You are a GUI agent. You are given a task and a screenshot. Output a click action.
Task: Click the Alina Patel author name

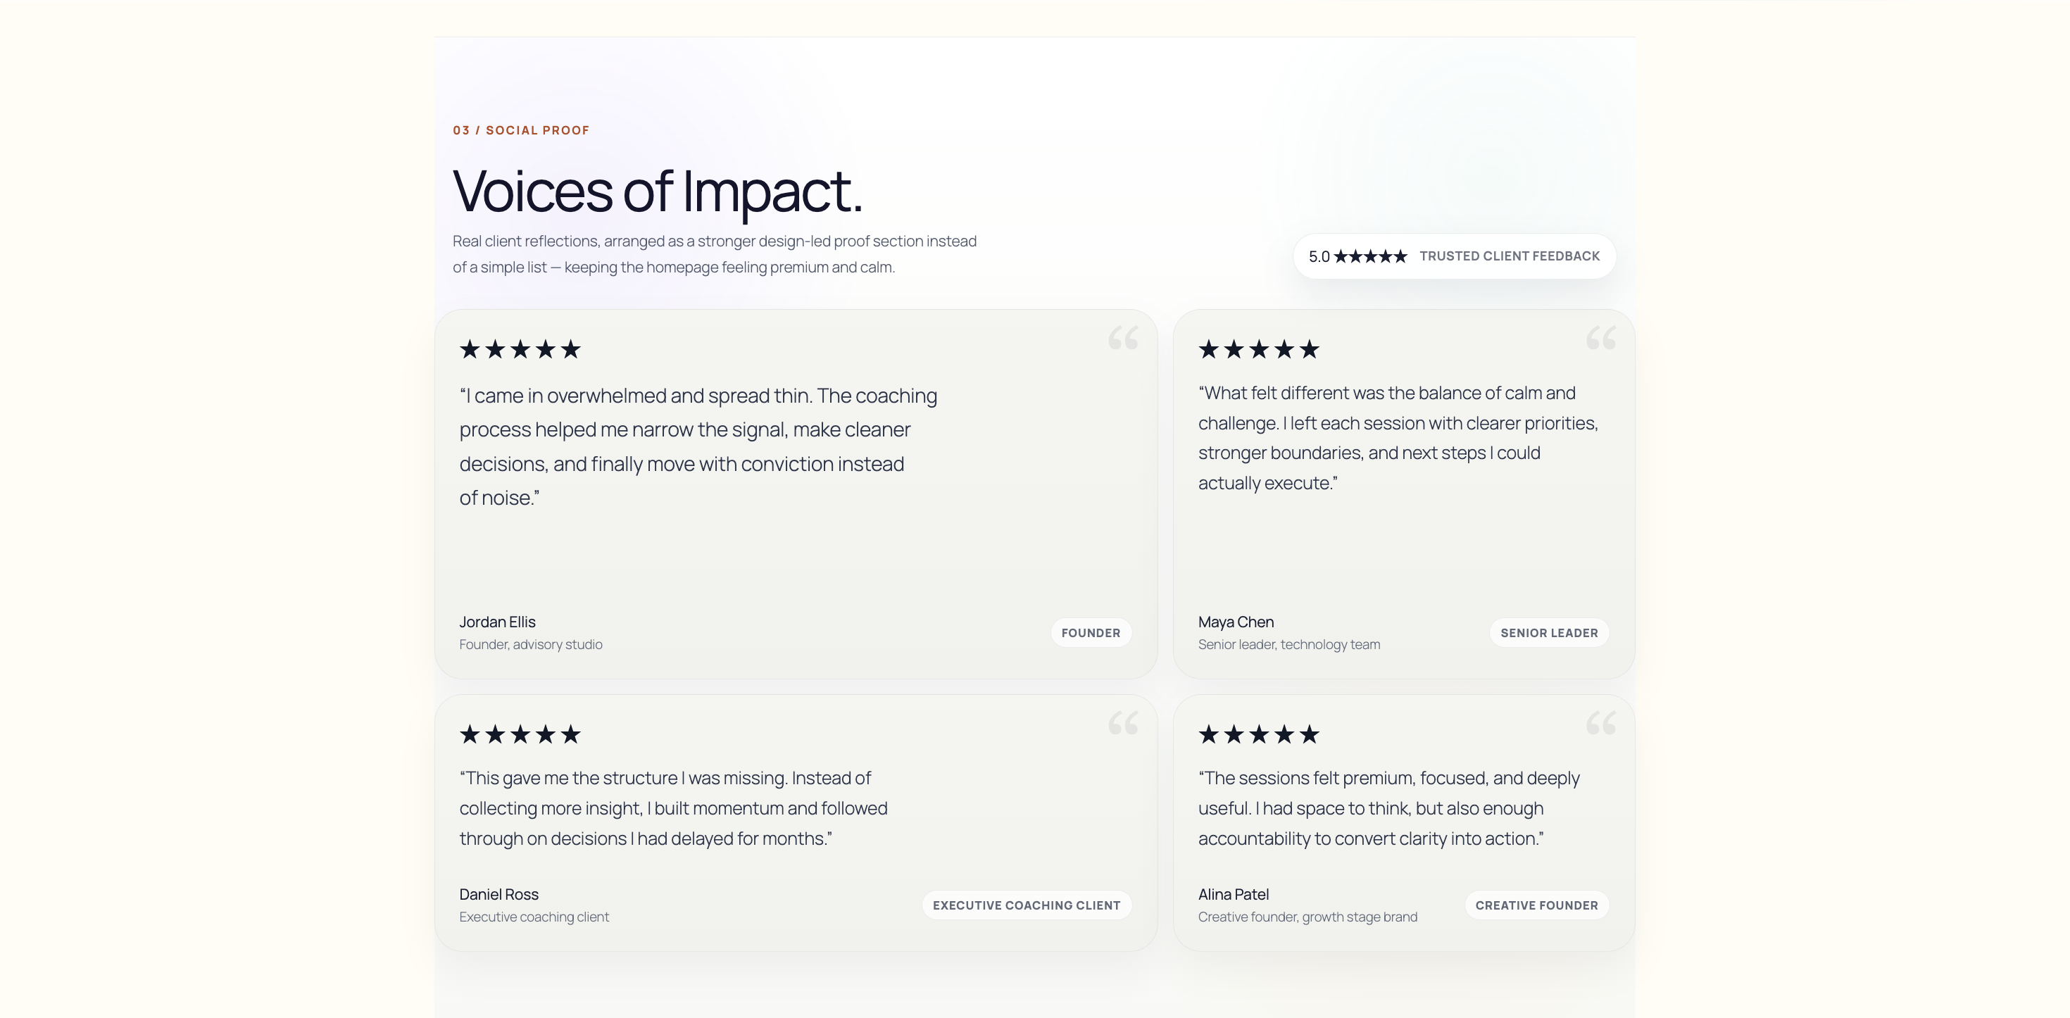coord(1234,894)
